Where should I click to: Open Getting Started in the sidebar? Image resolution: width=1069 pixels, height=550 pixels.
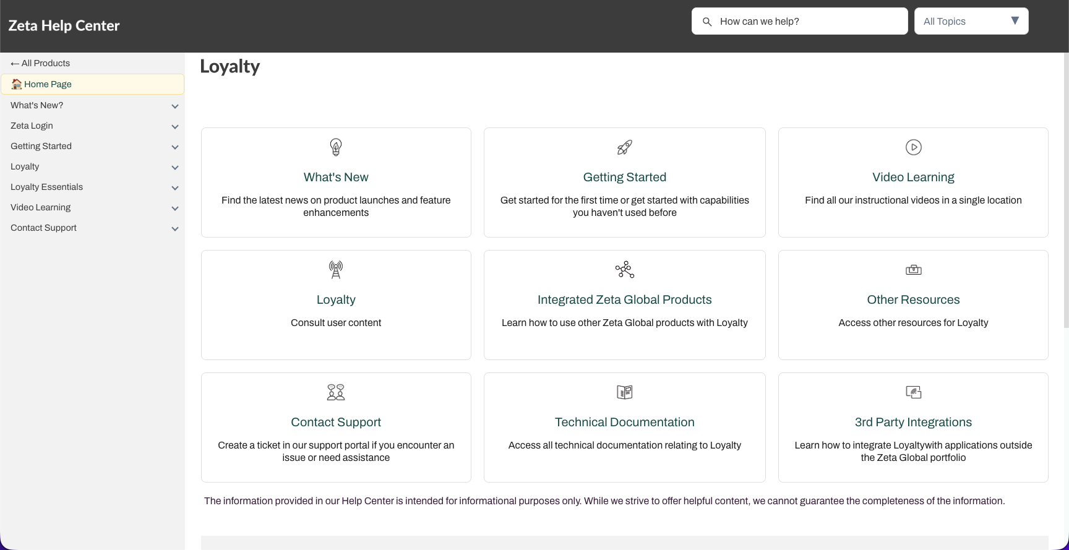point(41,146)
